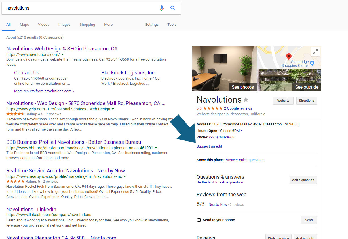
Task: Switch to the Images tab
Action: pos(64,25)
